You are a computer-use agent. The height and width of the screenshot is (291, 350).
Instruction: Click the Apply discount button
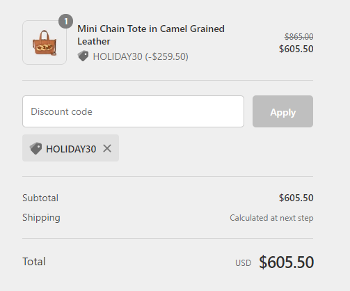[x=283, y=111]
